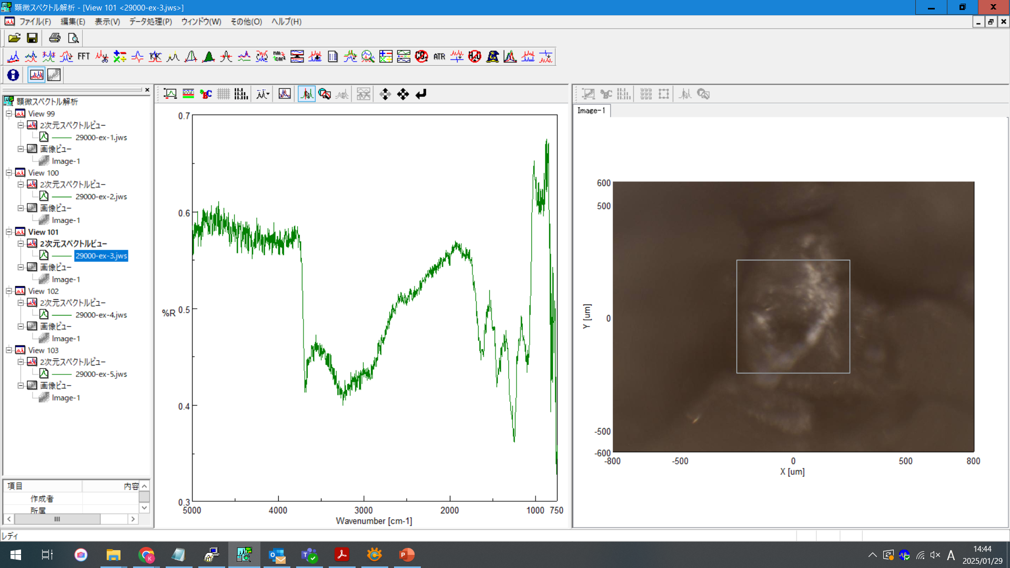Click the filled green peak area icon
Image resolution: width=1010 pixels, height=568 pixels.
pos(208,56)
